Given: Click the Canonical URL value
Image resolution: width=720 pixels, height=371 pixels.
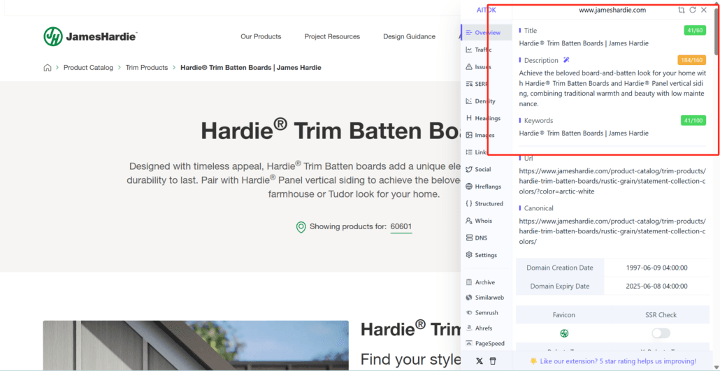Looking at the screenshot, I should pyautogui.click(x=612, y=231).
